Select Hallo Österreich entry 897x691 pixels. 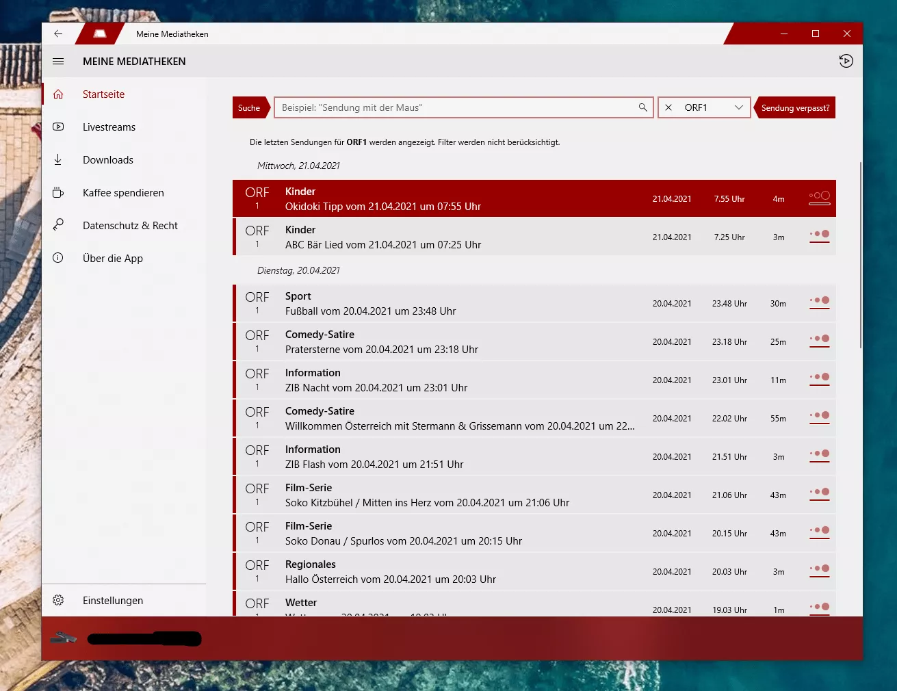click(534, 571)
